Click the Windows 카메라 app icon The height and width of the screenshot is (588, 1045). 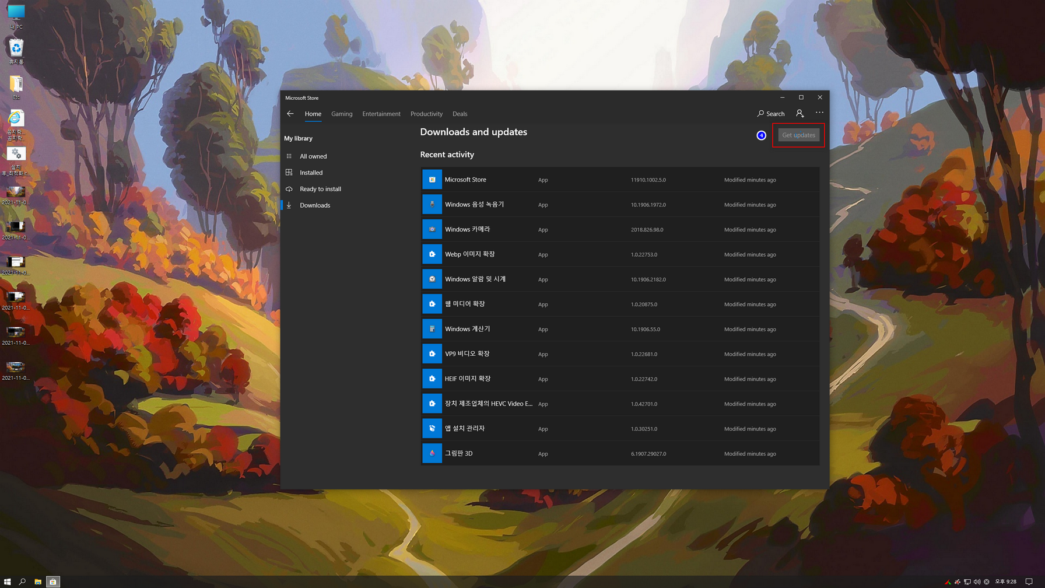pyautogui.click(x=432, y=229)
